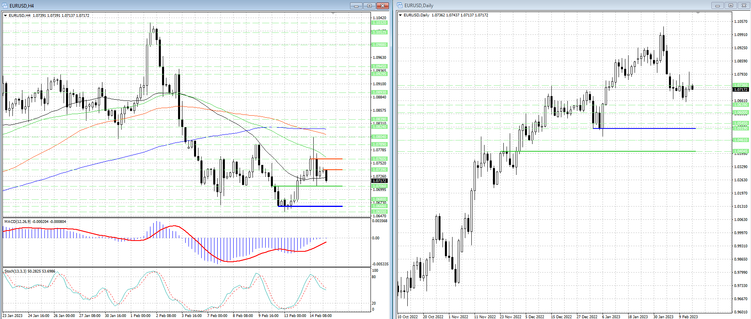Click the 9 Feb 2023 date on Daily time axis
The height and width of the screenshot is (319, 751).
[688, 317]
